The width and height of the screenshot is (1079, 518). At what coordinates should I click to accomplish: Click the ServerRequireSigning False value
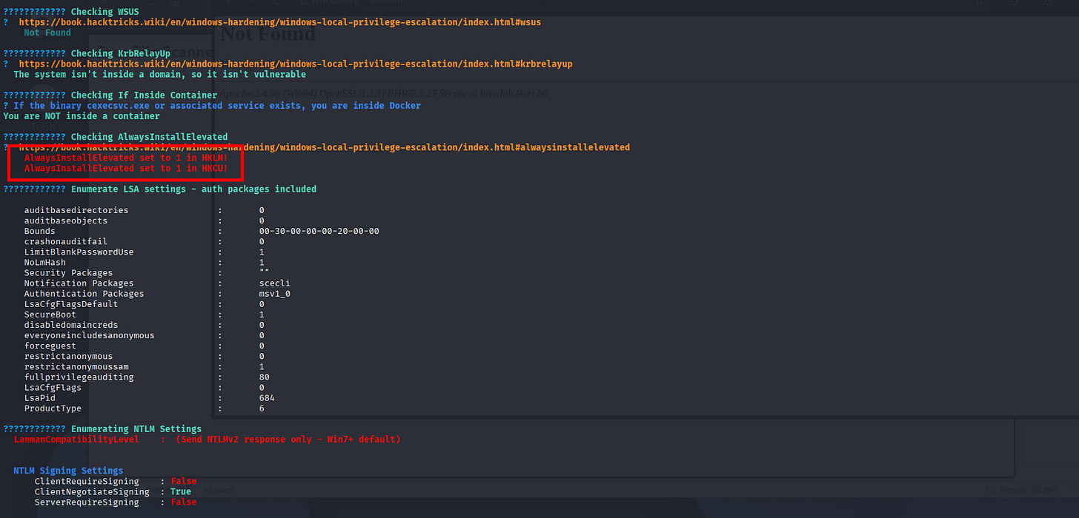tap(184, 502)
